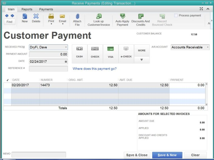The image size is (214, 160).
Task: Click the NUMBER column header
Action: [x=47, y=80]
